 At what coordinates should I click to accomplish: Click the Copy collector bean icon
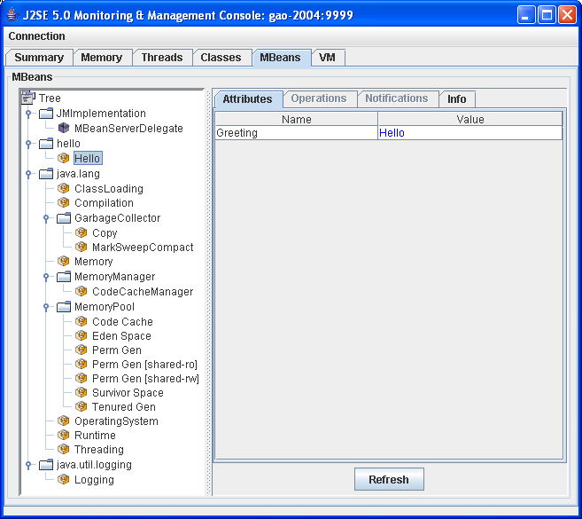(x=81, y=232)
